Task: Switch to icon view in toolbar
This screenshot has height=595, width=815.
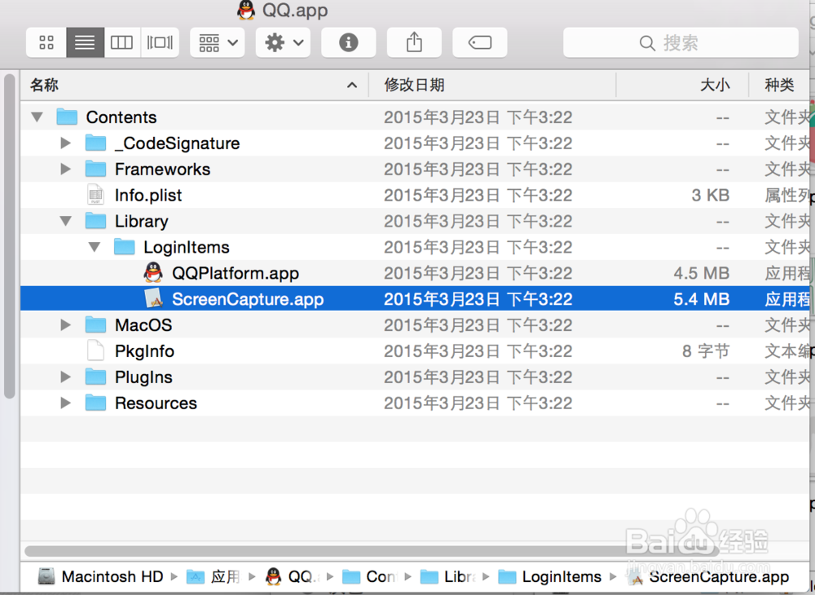Action: [46, 42]
